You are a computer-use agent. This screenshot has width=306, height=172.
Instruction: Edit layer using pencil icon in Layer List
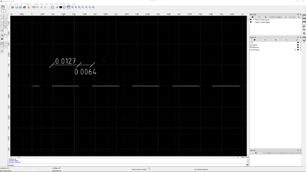[x=297, y=40]
